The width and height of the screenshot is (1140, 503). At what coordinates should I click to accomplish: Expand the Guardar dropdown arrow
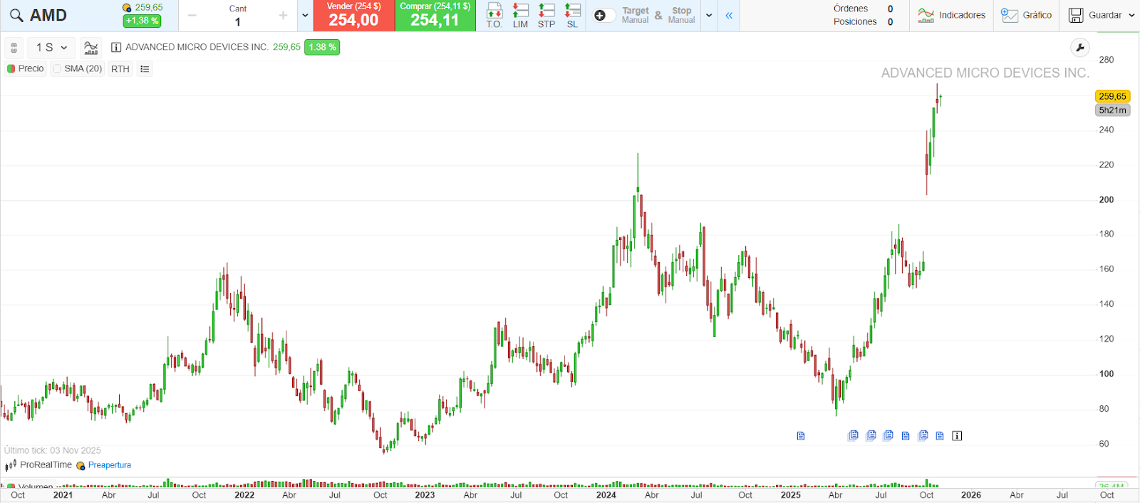pos(1131,16)
